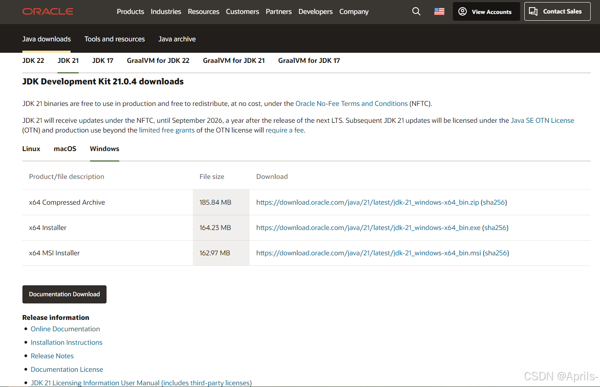Open sha256 link for the exe installer
Image resolution: width=600 pixels, height=387 pixels.
pos(495,227)
